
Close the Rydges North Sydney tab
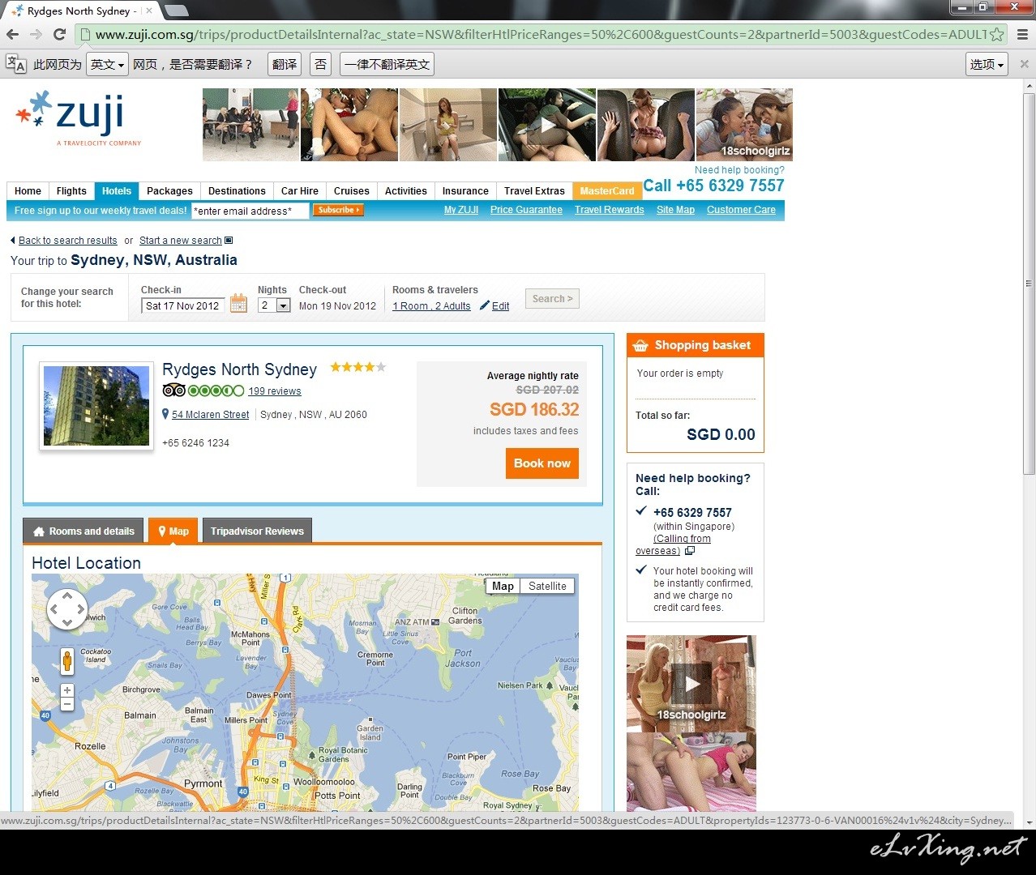pyautogui.click(x=149, y=11)
